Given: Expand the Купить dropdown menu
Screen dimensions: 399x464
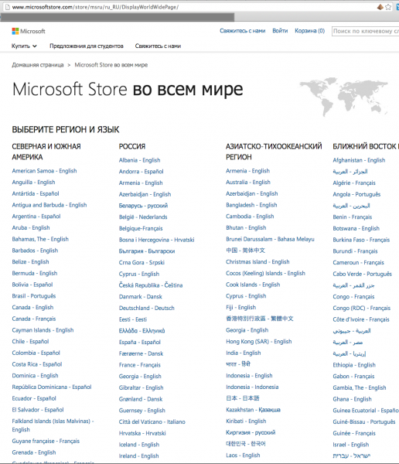Looking at the screenshot, I should click(24, 46).
